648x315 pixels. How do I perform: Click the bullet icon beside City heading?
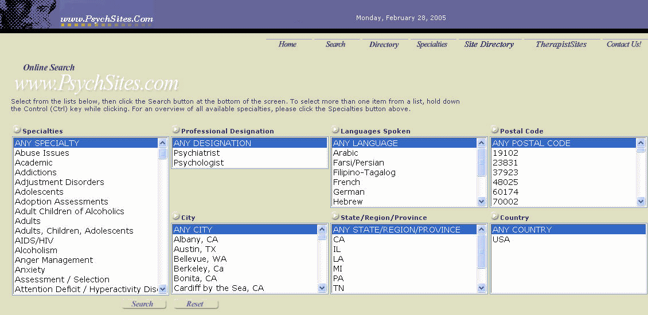coord(175,216)
